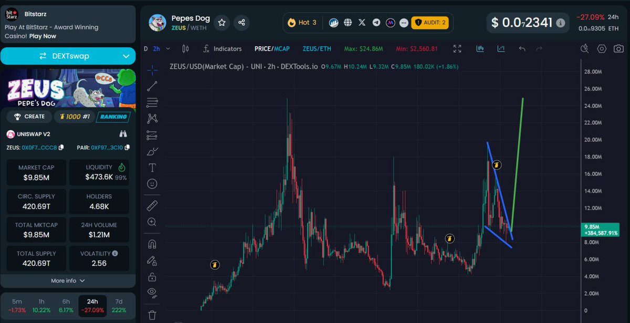Show more social links ellipsis

point(404,23)
